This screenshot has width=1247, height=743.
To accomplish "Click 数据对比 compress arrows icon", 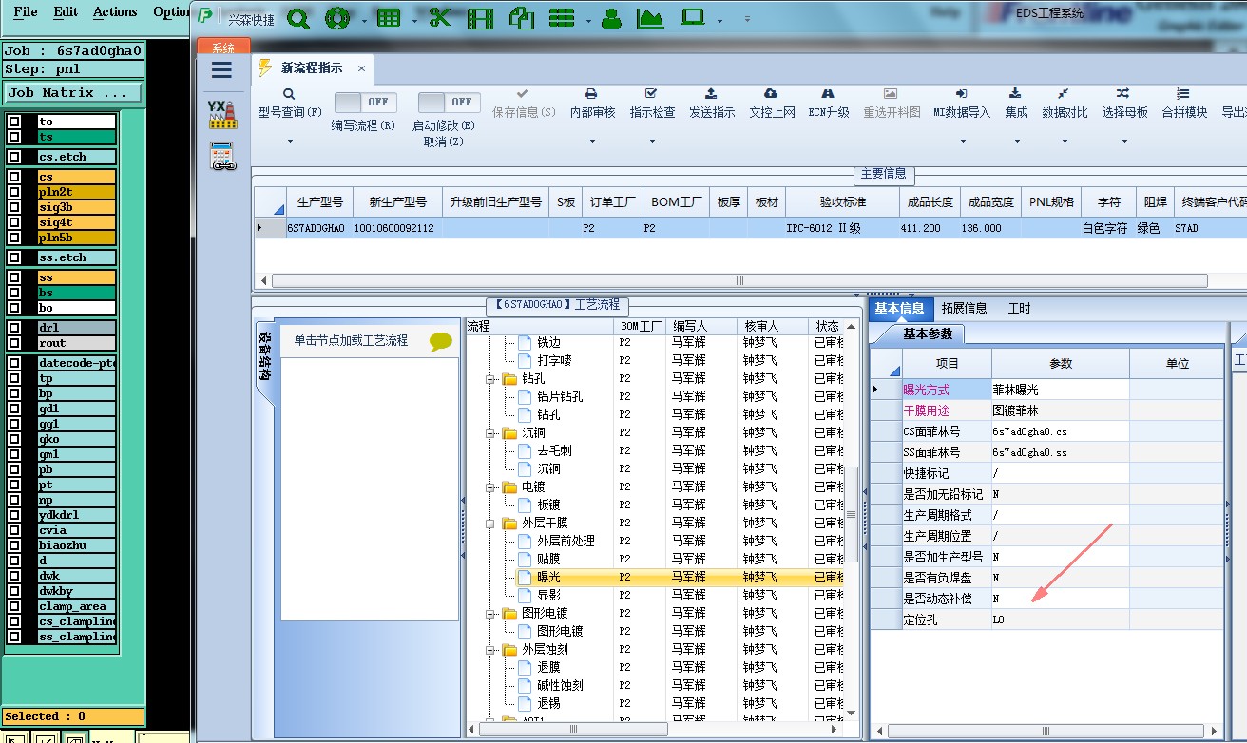I will 1064,94.
